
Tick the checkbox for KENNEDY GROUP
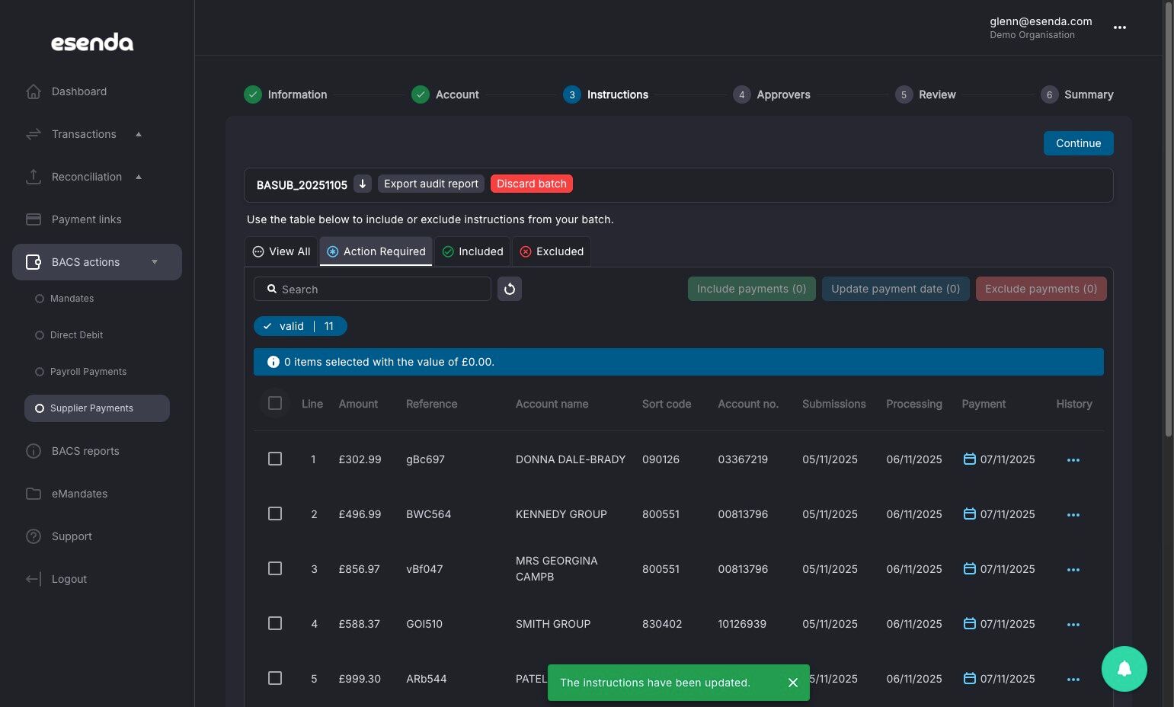(x=275, y=513)
